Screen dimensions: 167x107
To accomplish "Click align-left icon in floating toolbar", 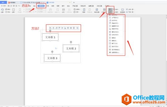I will [x=50, y=28].
